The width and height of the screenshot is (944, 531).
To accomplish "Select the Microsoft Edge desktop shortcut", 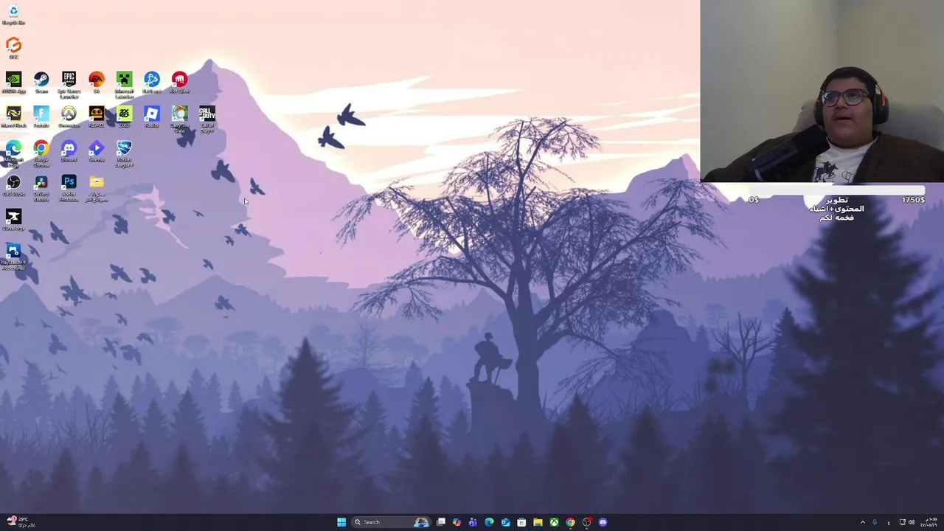I will pos(13,153).
